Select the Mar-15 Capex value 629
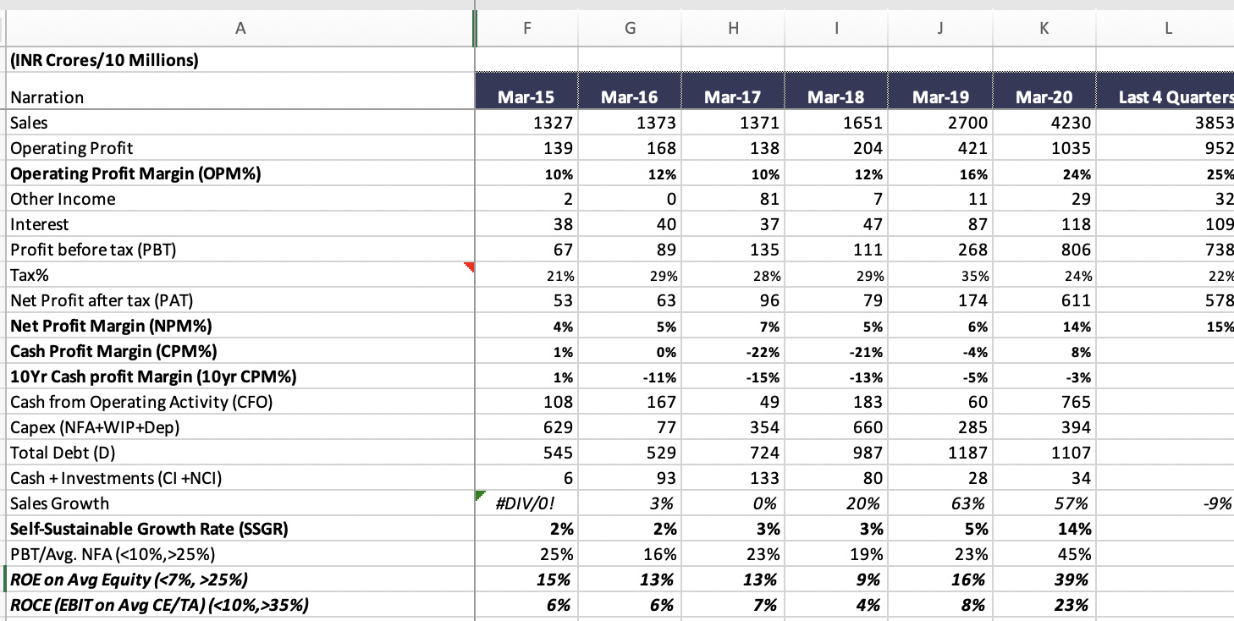The height and width of the screenshot is (621, 1234). click(527, 427)
